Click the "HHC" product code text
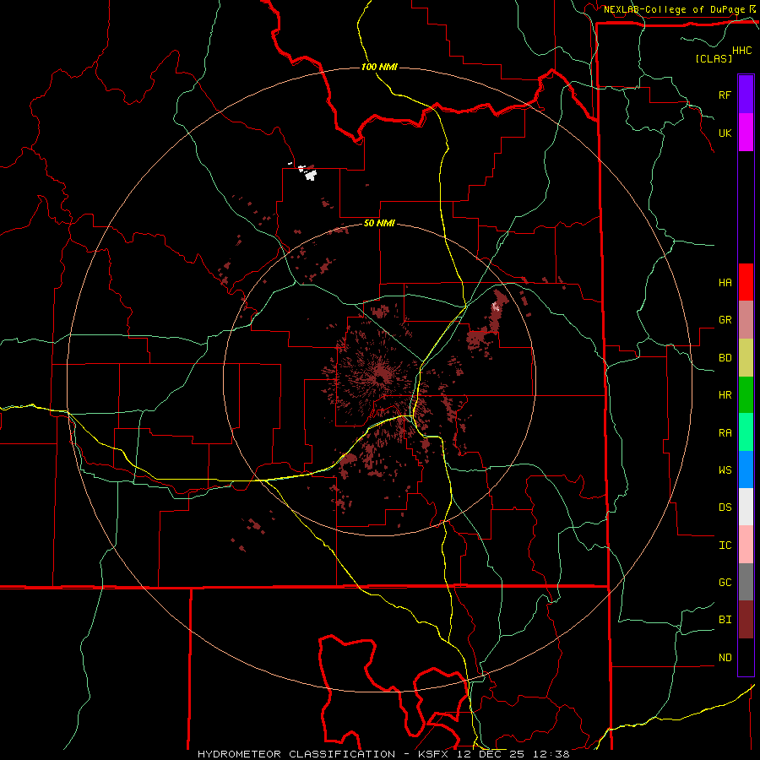 point(741,51)
